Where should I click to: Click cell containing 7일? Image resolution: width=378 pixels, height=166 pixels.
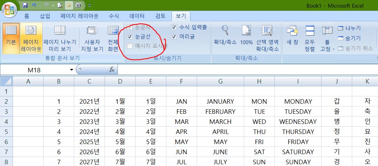[x=151, y=162]
